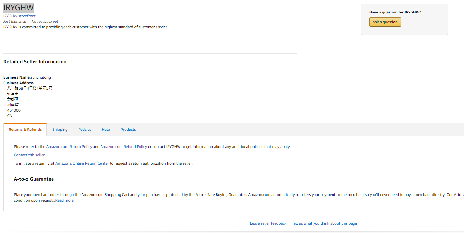This screenshot has height=233, width=464.
Task: Click the Detailed Seller Information heading
Action: [35, 62]
